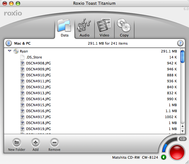Screen dimensions: 189x164
Task: Click the DSCN4919.JPG file icon
Action: (x=22, y=129)
